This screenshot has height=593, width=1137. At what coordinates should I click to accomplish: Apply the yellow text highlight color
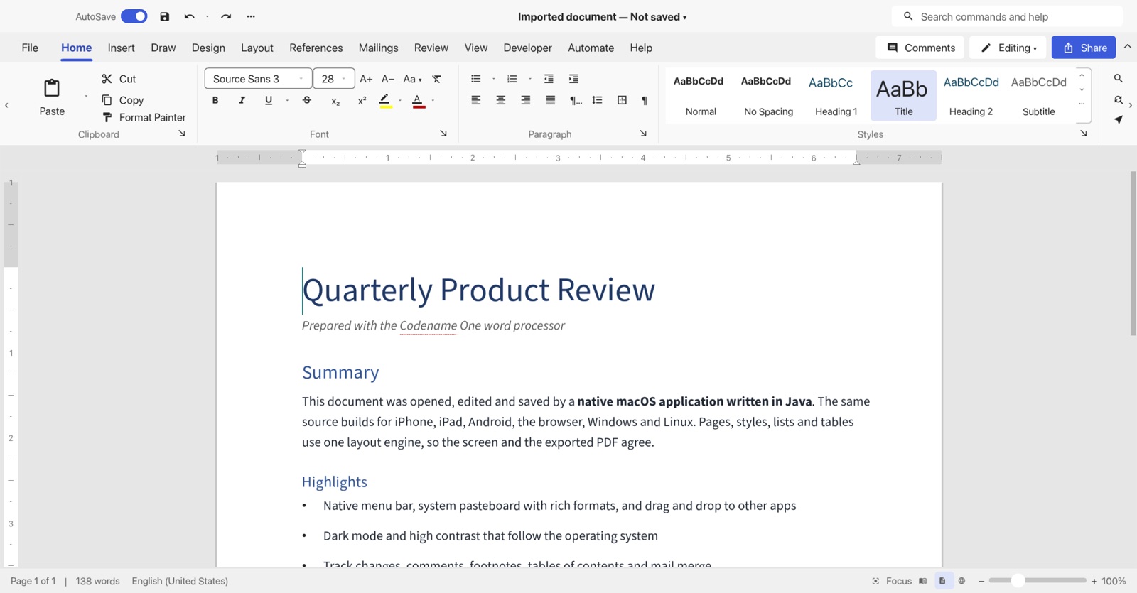384,101
